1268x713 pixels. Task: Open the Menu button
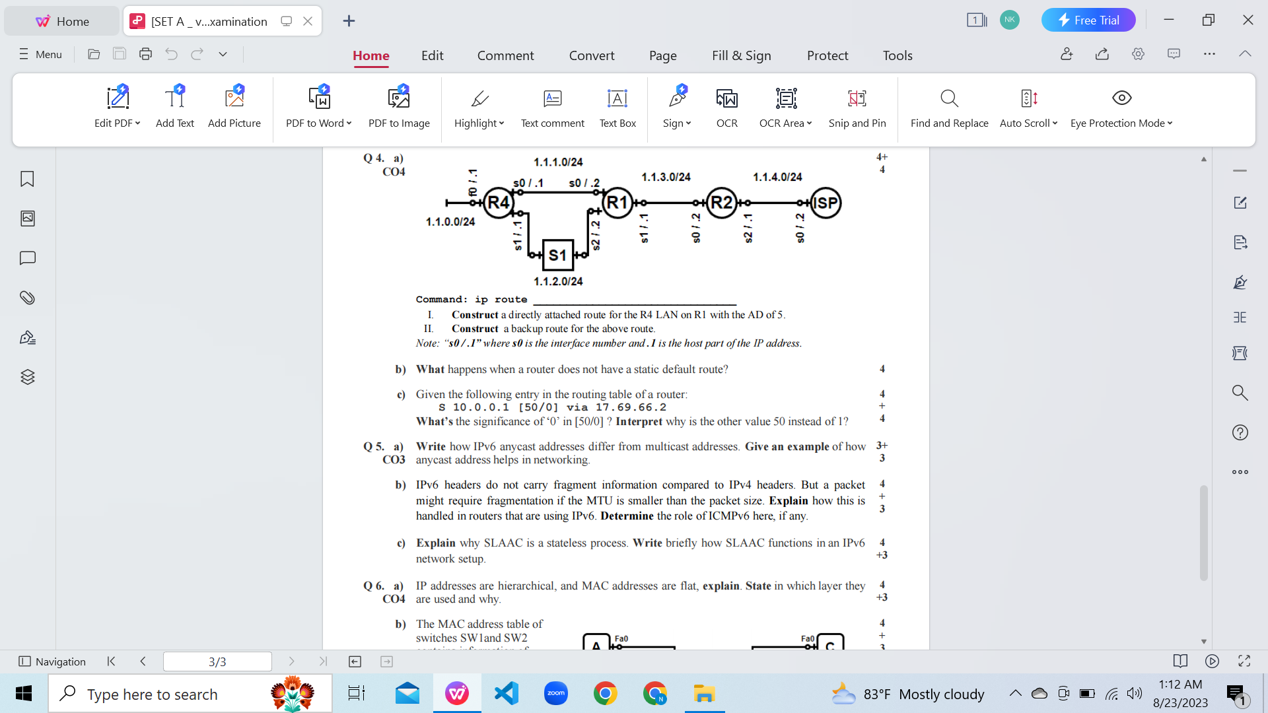40,54
